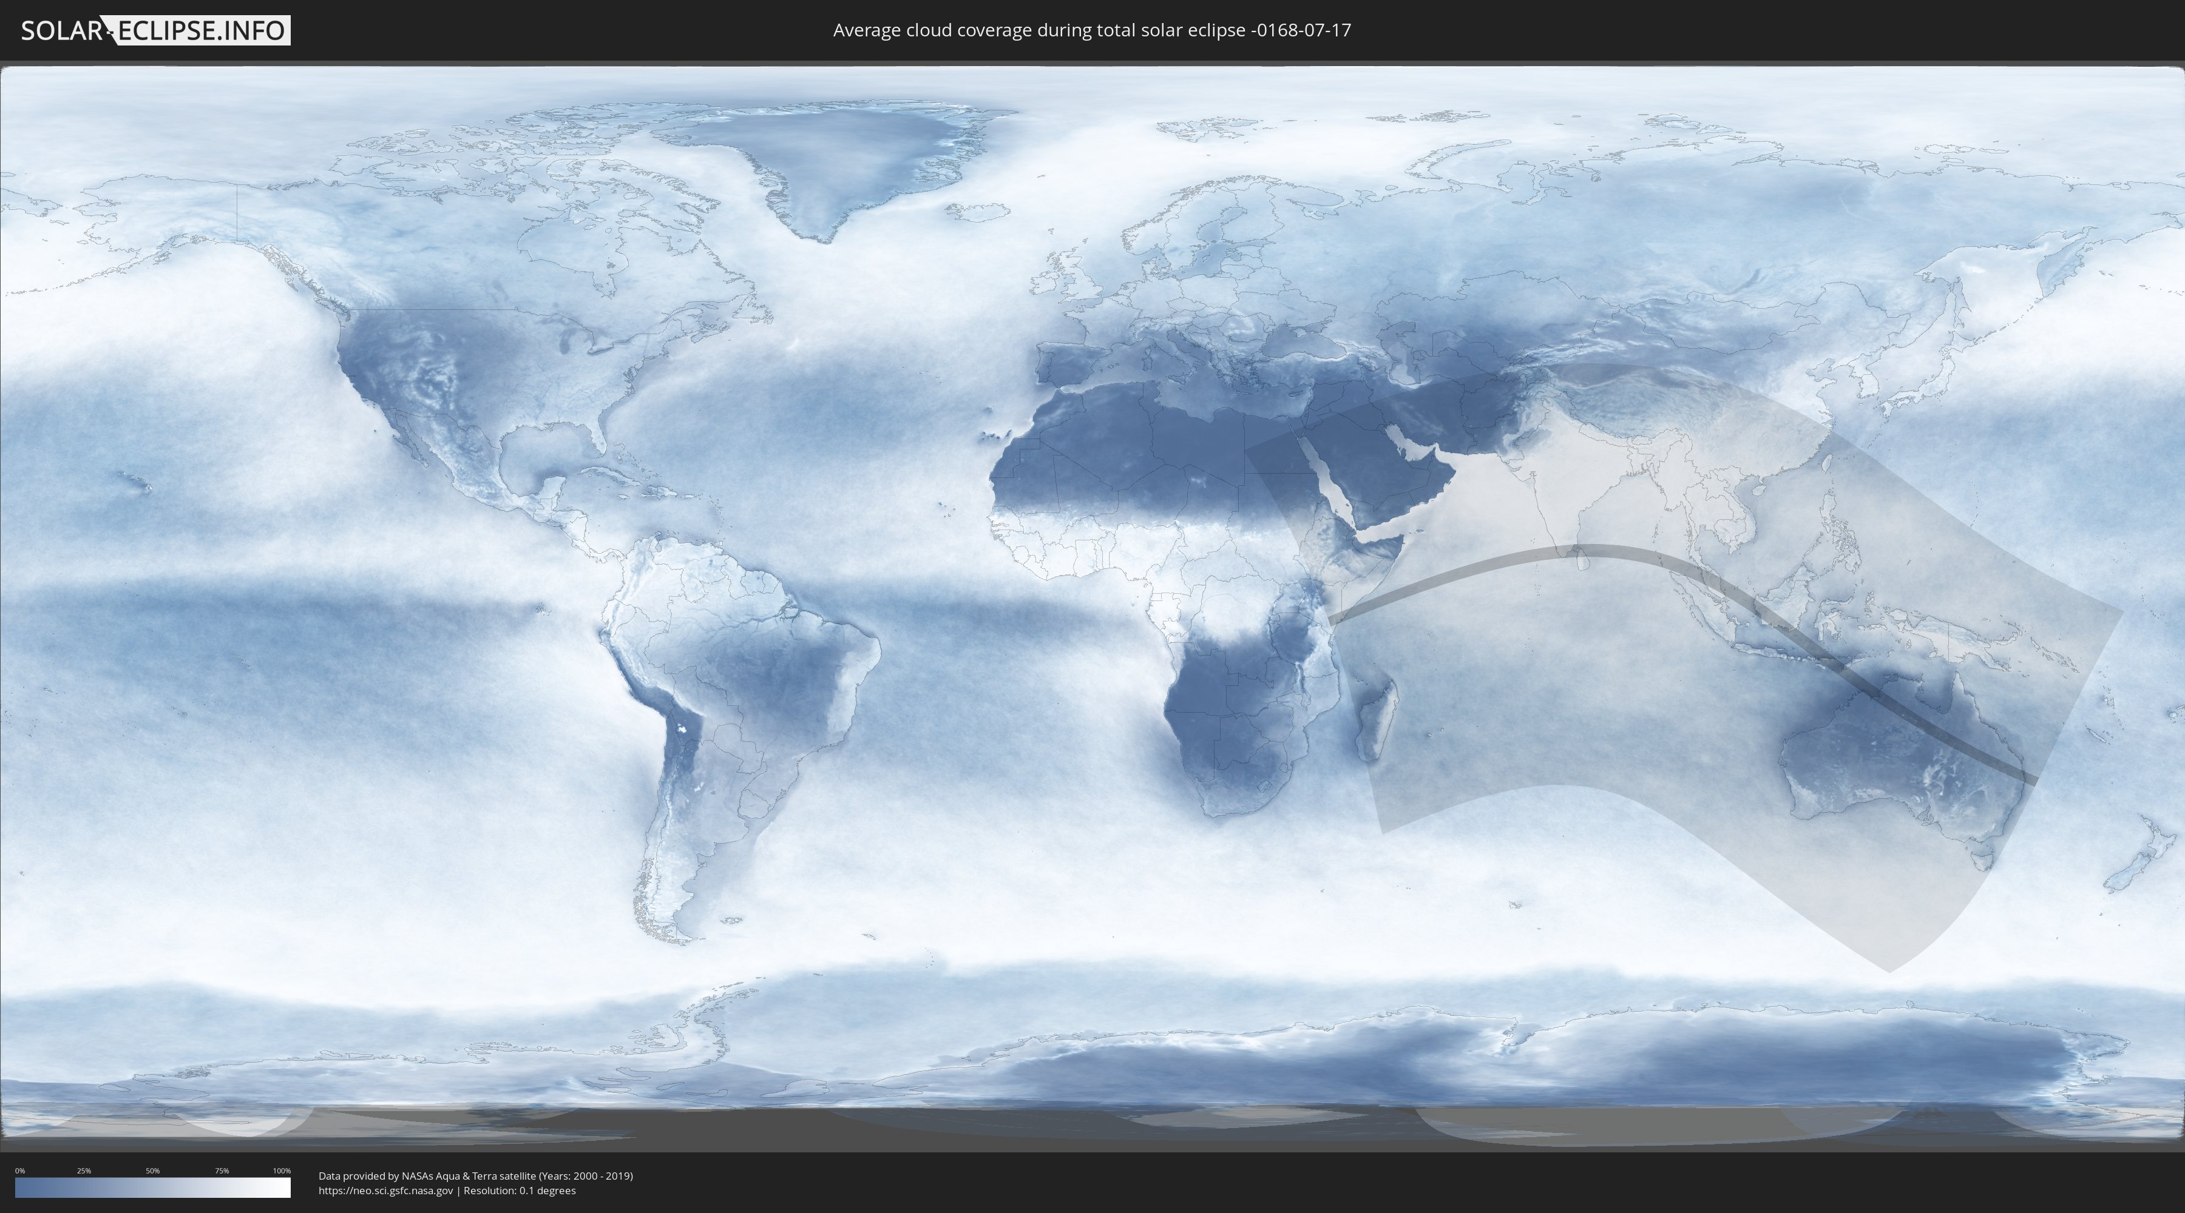Click the SOLAR-ECLIPSE.INFO logo
Image resolution: width=2185 pixels, height=1213 pixels.
(x=155, y=30)
